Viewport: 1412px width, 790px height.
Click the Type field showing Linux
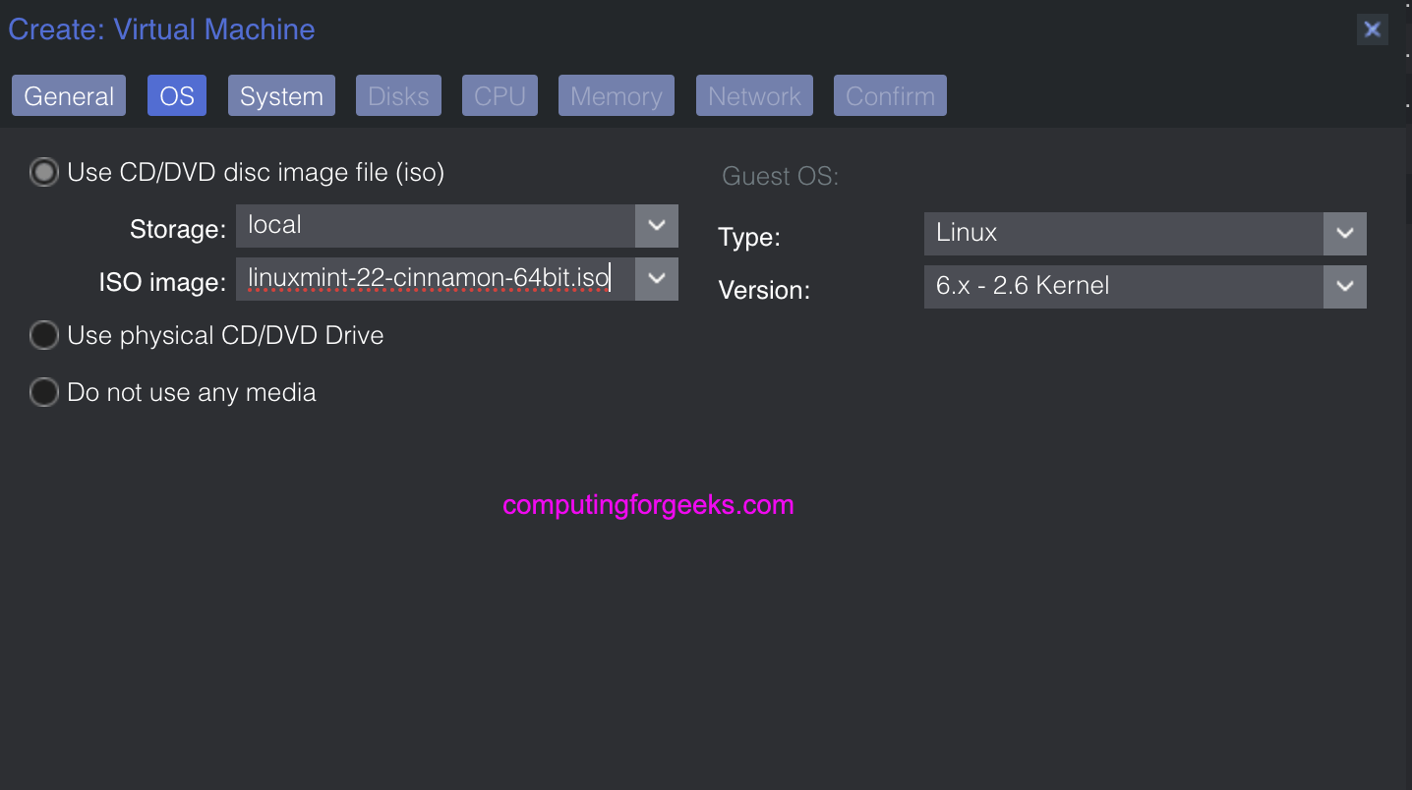coord(1121,234)
